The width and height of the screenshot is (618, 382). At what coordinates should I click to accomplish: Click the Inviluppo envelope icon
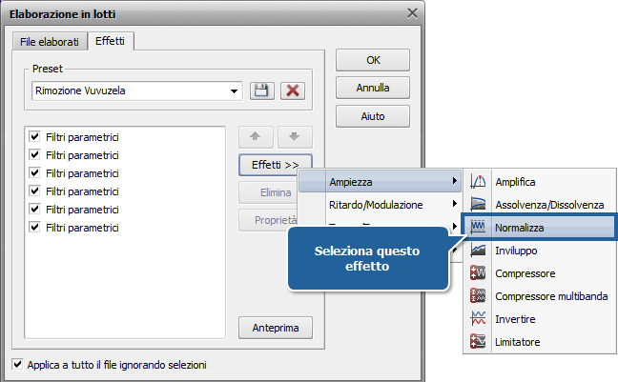478,251
